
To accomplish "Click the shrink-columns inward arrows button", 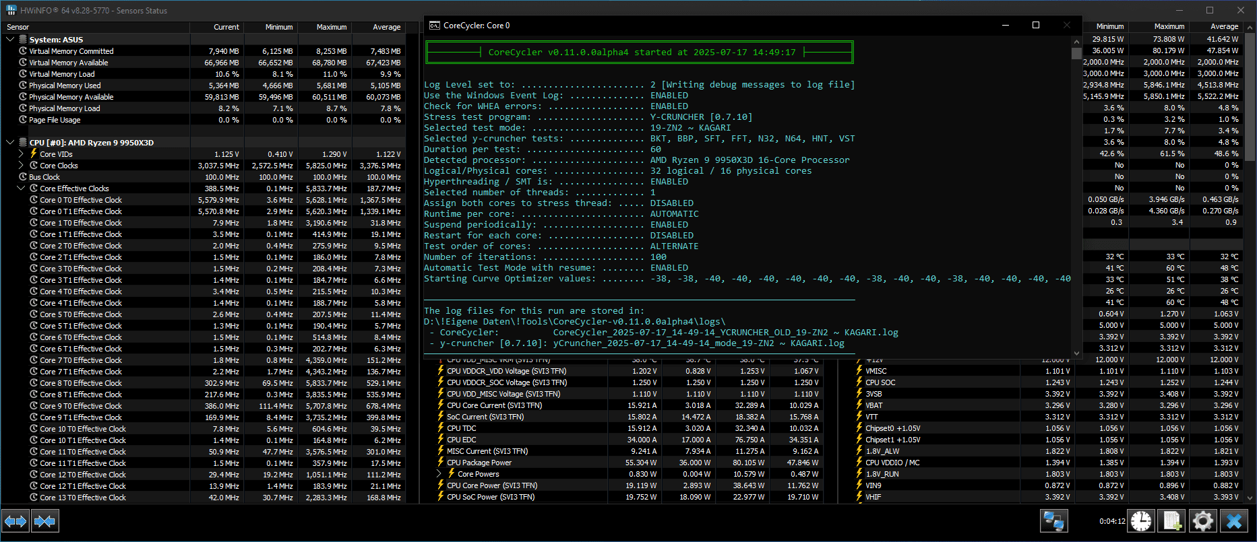I will click(44, 521).
